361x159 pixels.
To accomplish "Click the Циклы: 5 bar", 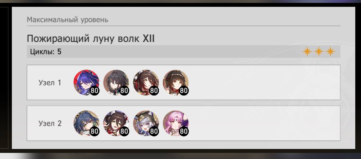I will 183,51.
